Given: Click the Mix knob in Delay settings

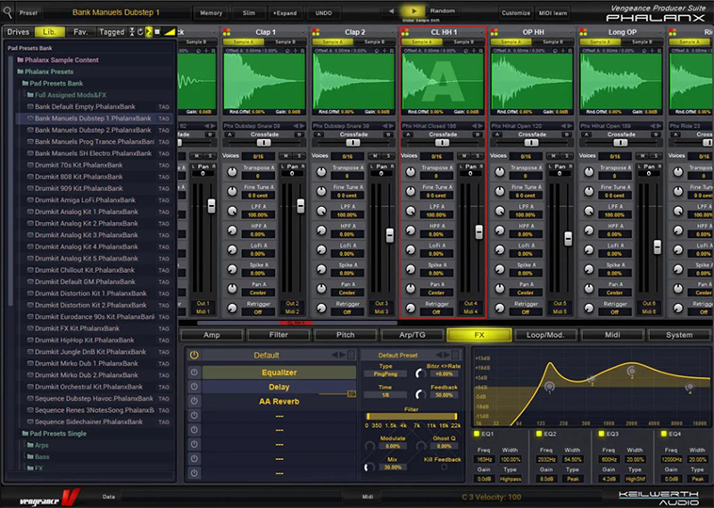Looking at the screenshot, I should 367,468.
